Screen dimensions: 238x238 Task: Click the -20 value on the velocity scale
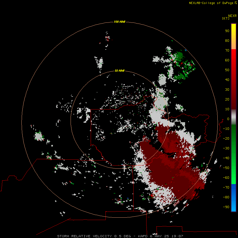click(x=226, y=138)
